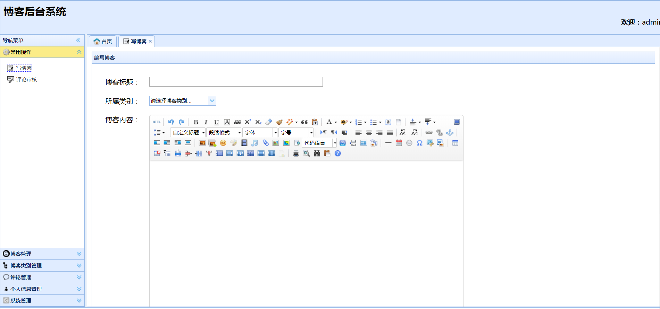The width and height of the screenshot is (660, 309).
Task: Select the 写博客 tab
Action: (136, 41)
